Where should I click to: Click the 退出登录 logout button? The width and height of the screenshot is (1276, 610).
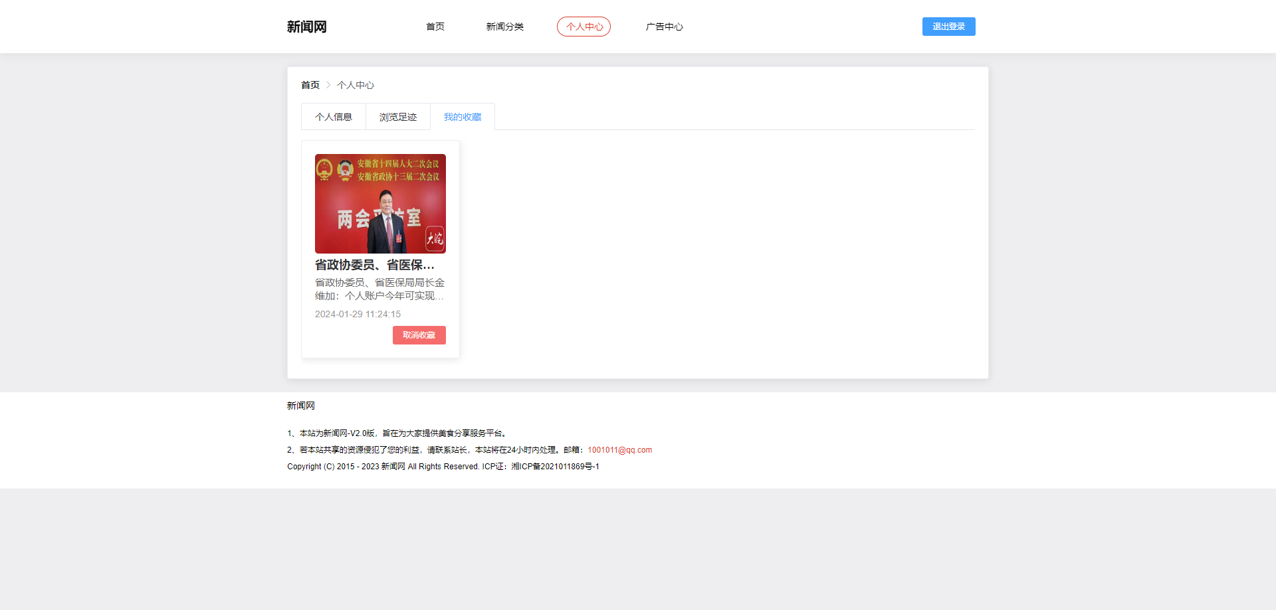(x=948, y=27)
